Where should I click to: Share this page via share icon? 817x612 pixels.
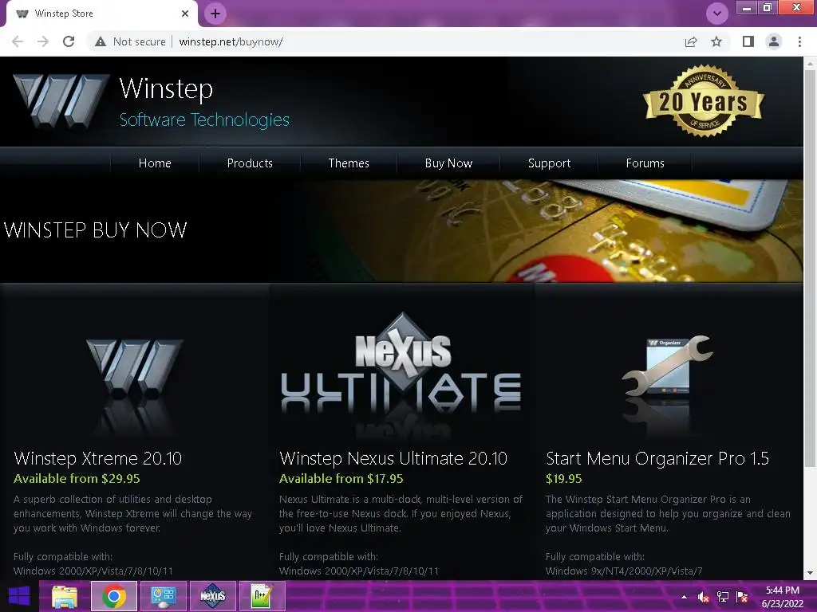pos(691,41)
